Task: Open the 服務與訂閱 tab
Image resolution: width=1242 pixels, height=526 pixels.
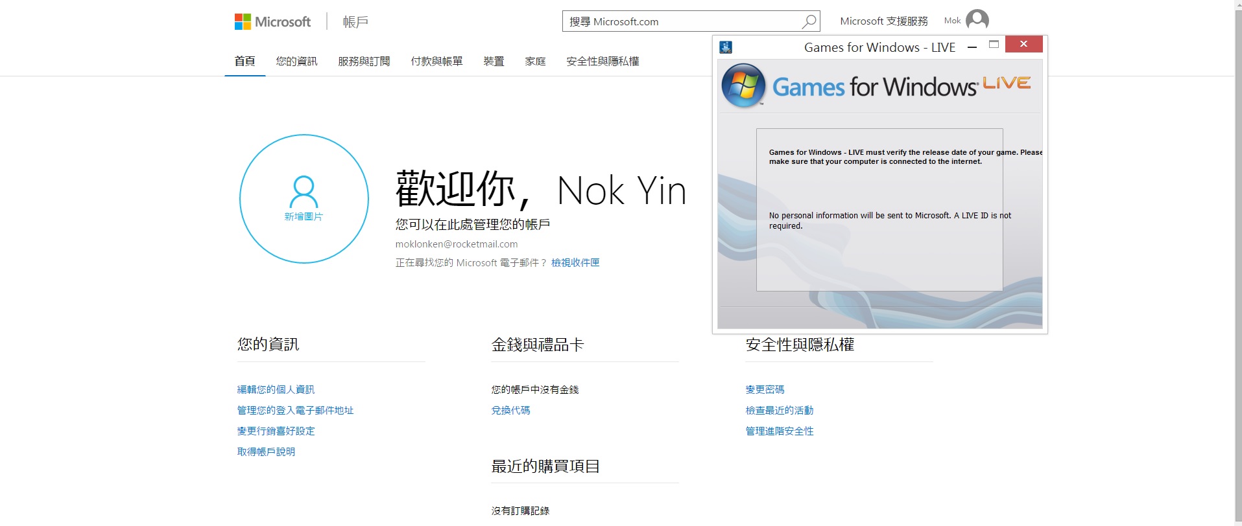Action: coord(364,61)
